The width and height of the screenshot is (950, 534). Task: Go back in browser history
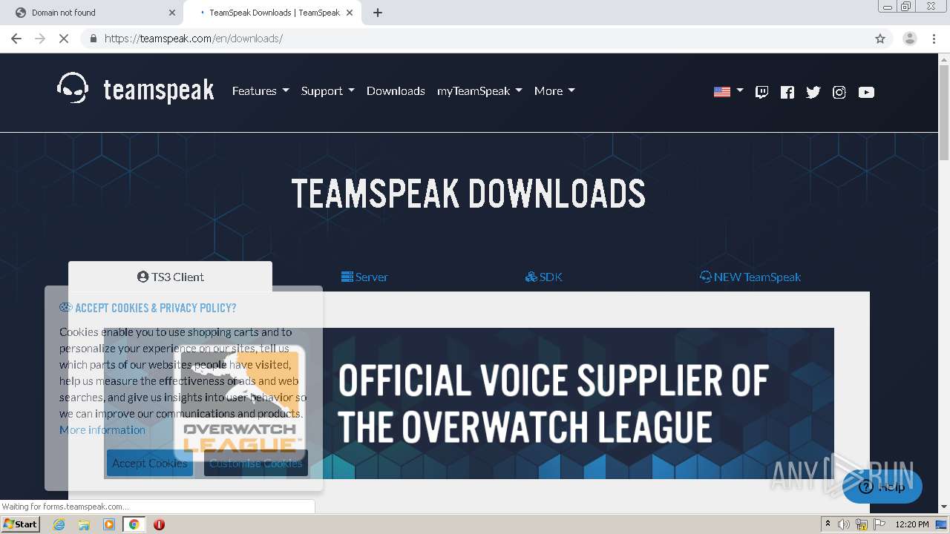pyautogui.click(x=16, y=39)
